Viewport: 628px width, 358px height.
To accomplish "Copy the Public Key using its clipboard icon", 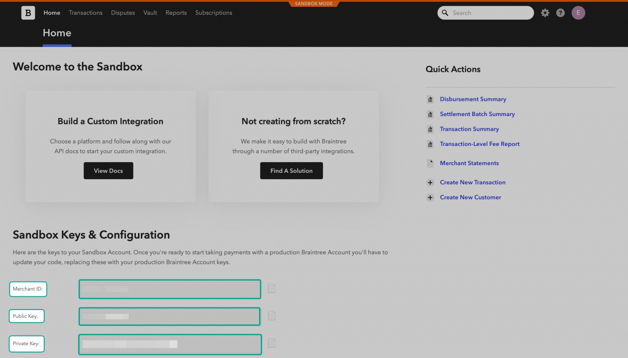I will point(272,315).
